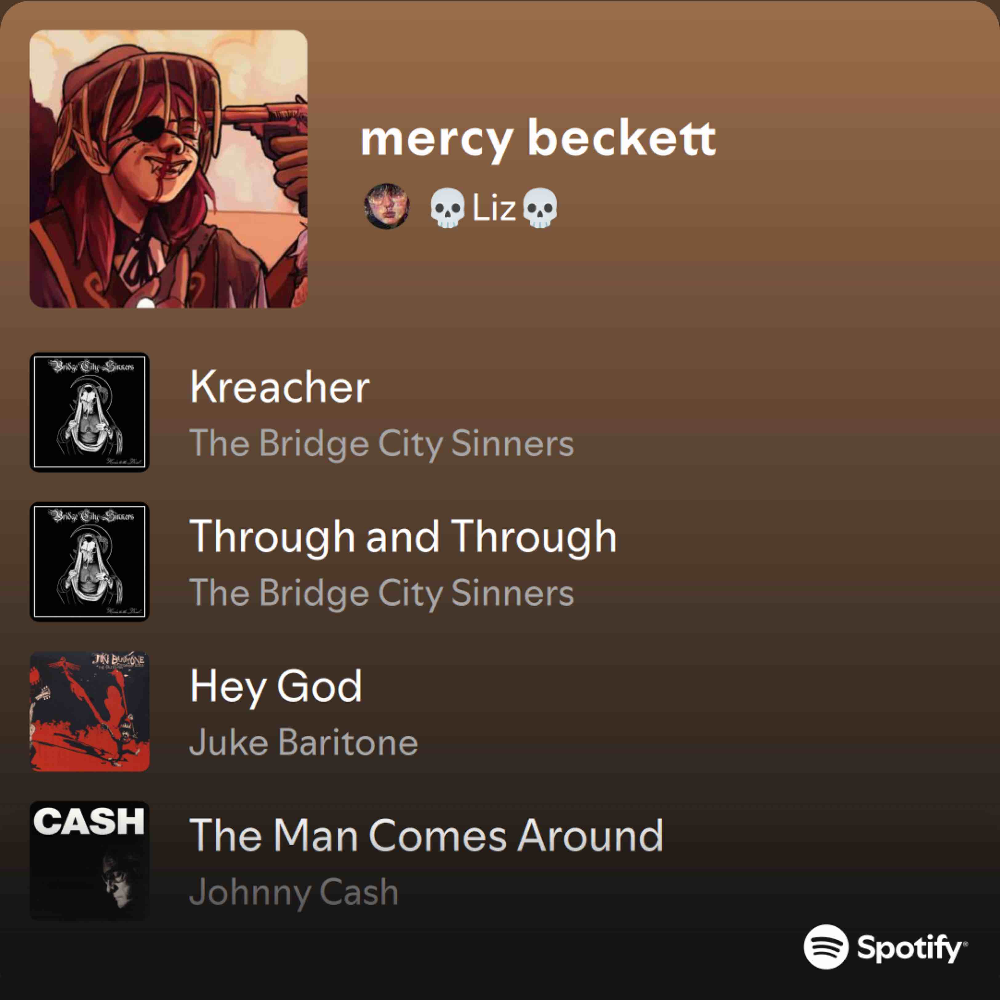Click the skull emoji after Liz

coord(540,207)
